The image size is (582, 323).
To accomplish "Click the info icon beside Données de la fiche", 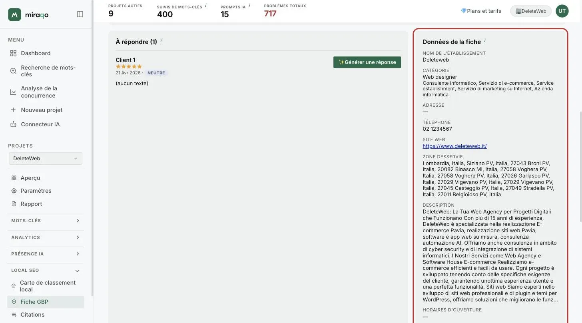I will 485,41.
